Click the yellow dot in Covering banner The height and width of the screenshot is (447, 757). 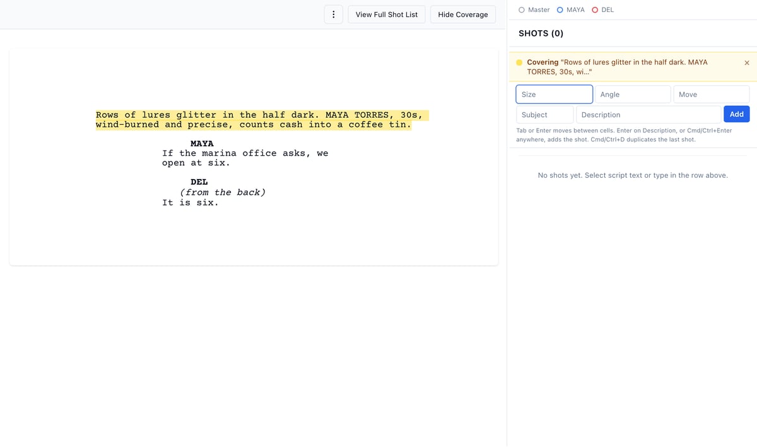519,62
